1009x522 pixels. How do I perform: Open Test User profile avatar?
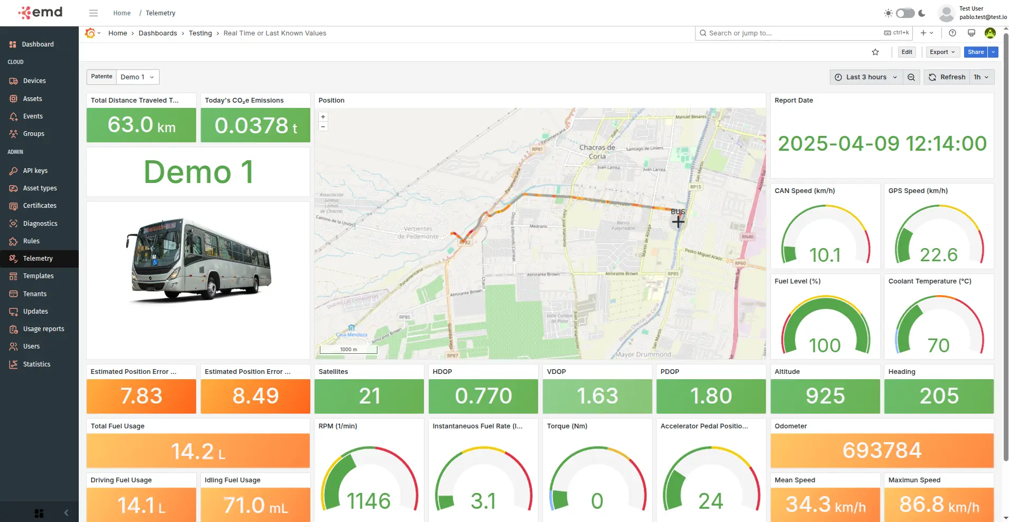(x=946, y=13)
